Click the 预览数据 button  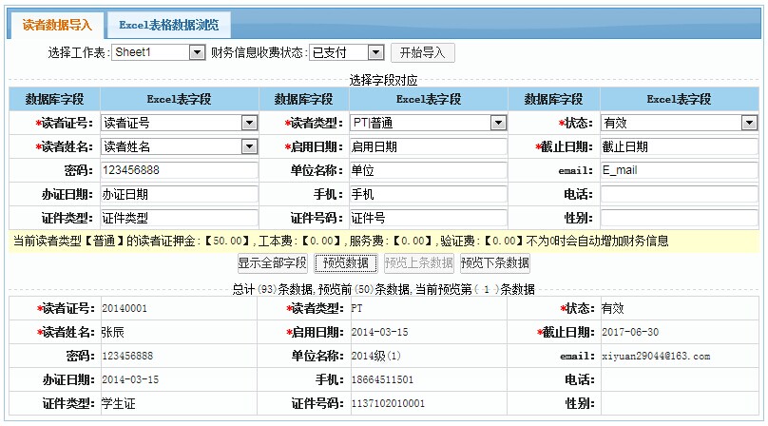tap(346, 263)
